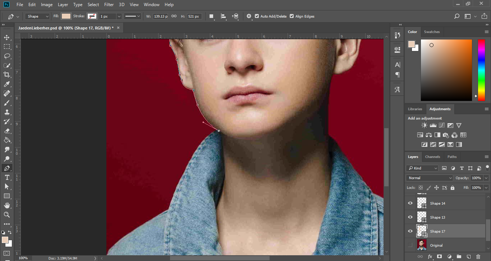Open path operations dropdown

click(211, 16)
